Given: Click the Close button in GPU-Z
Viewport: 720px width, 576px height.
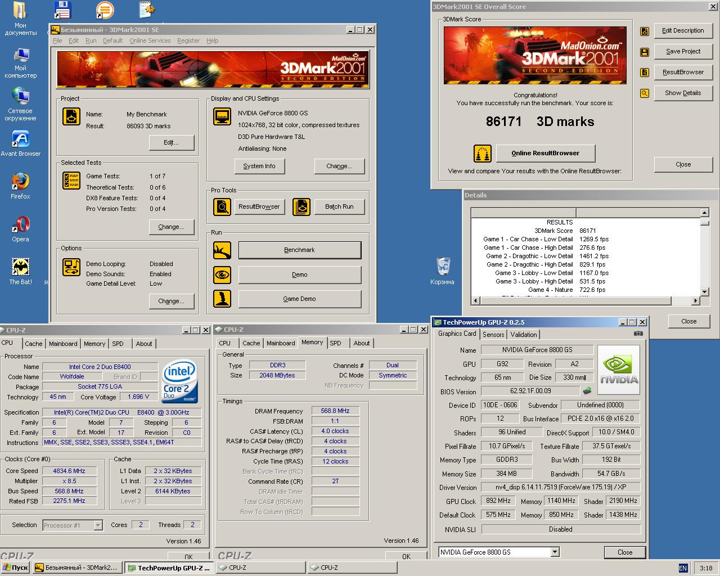Looking at the screenshot, I should (x=624, y=552).
